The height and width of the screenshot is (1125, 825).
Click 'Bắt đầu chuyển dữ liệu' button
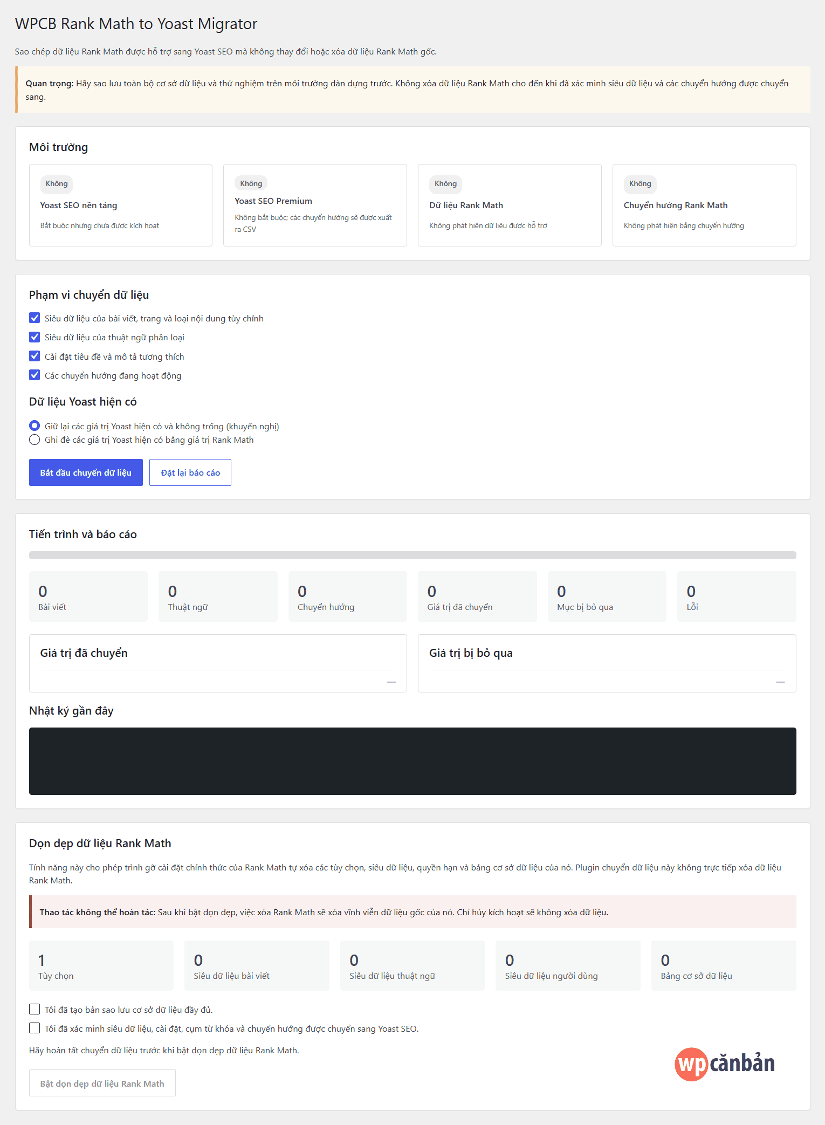pyautogui.click(x=86, y=472)
